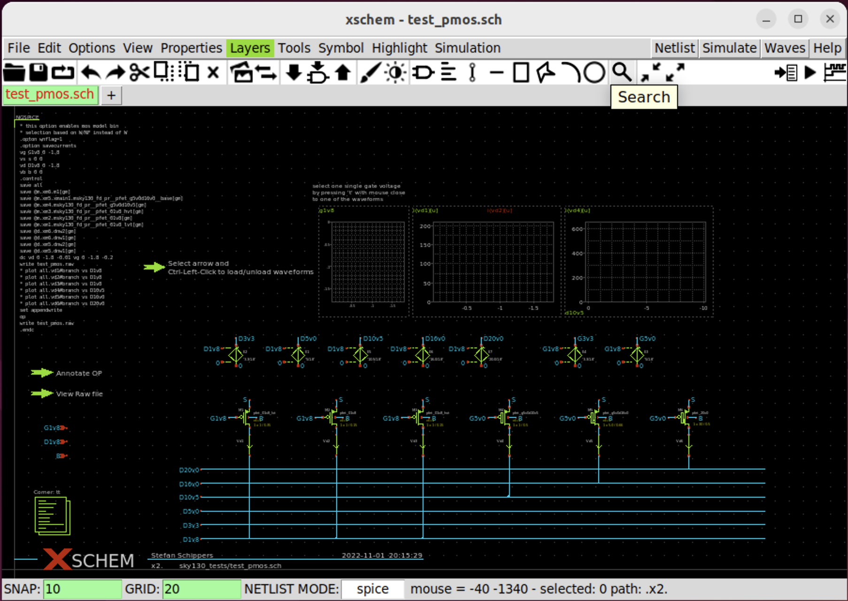Select the draw circle tool

click(594, 73)
